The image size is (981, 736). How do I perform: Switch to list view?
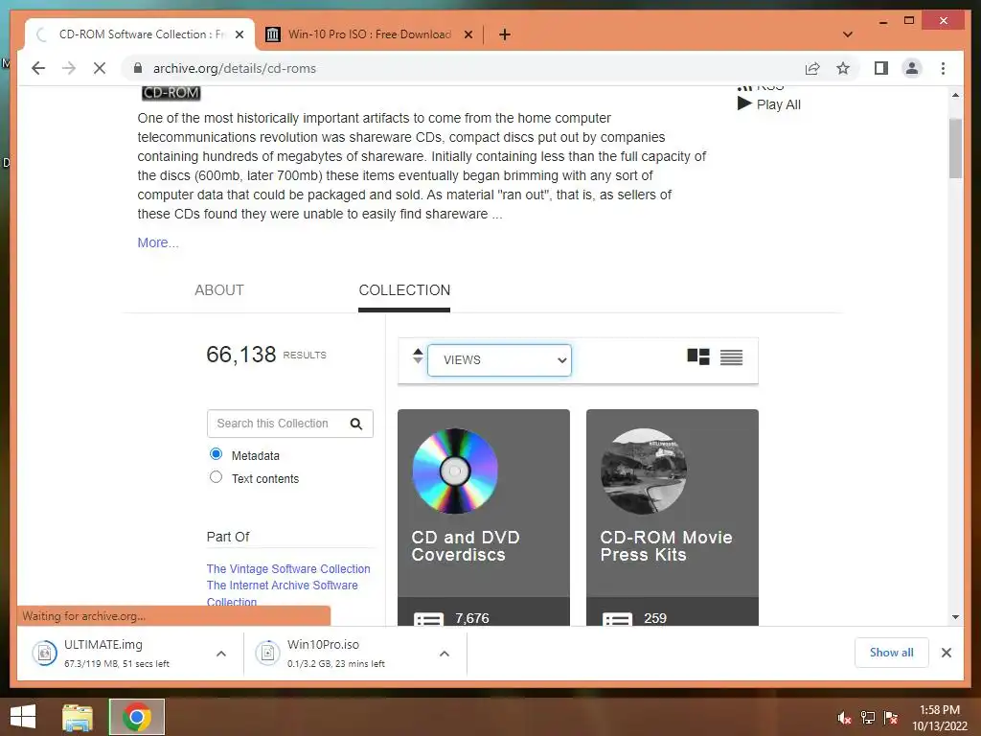pos(731,357)
